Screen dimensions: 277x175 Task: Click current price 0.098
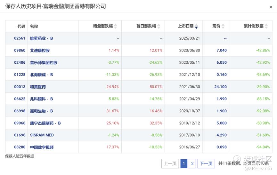coord(222,147)
